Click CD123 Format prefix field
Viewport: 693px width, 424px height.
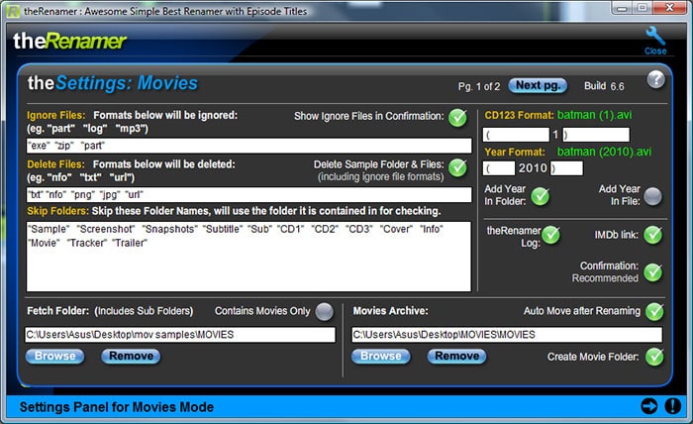(516, 135)
